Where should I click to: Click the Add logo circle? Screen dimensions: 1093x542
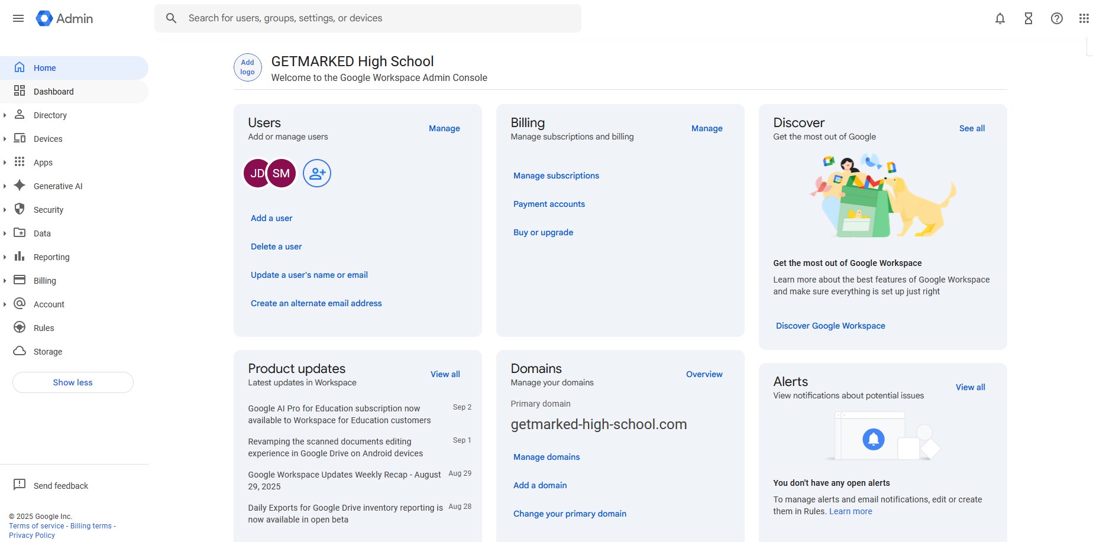(x=248, y=67)
